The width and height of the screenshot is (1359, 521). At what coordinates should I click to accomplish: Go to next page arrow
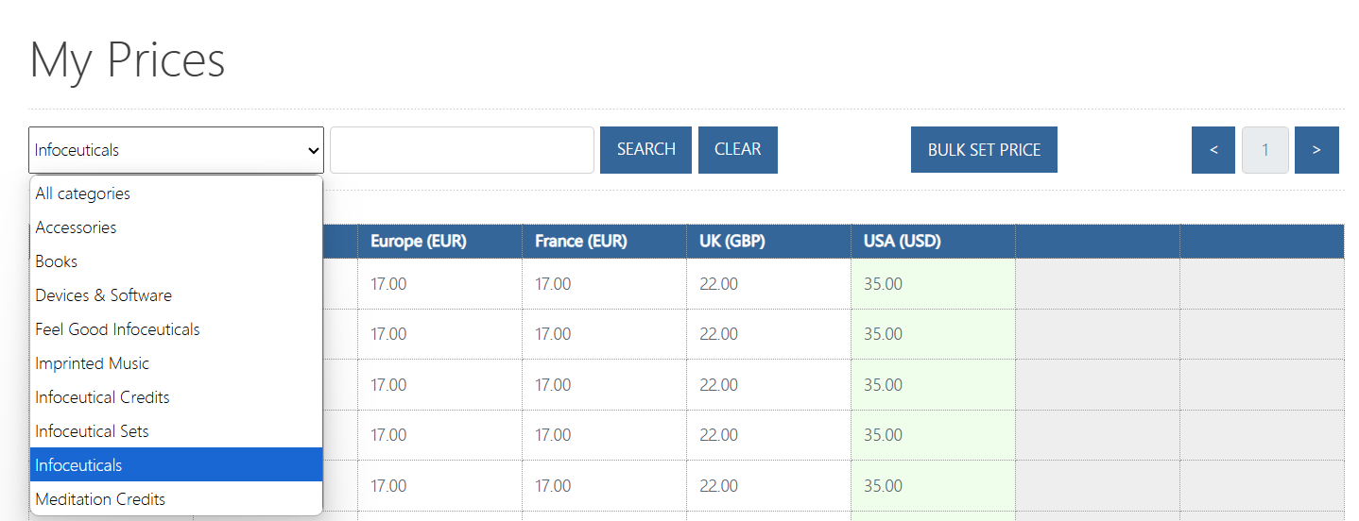[x=1316, y=150]
